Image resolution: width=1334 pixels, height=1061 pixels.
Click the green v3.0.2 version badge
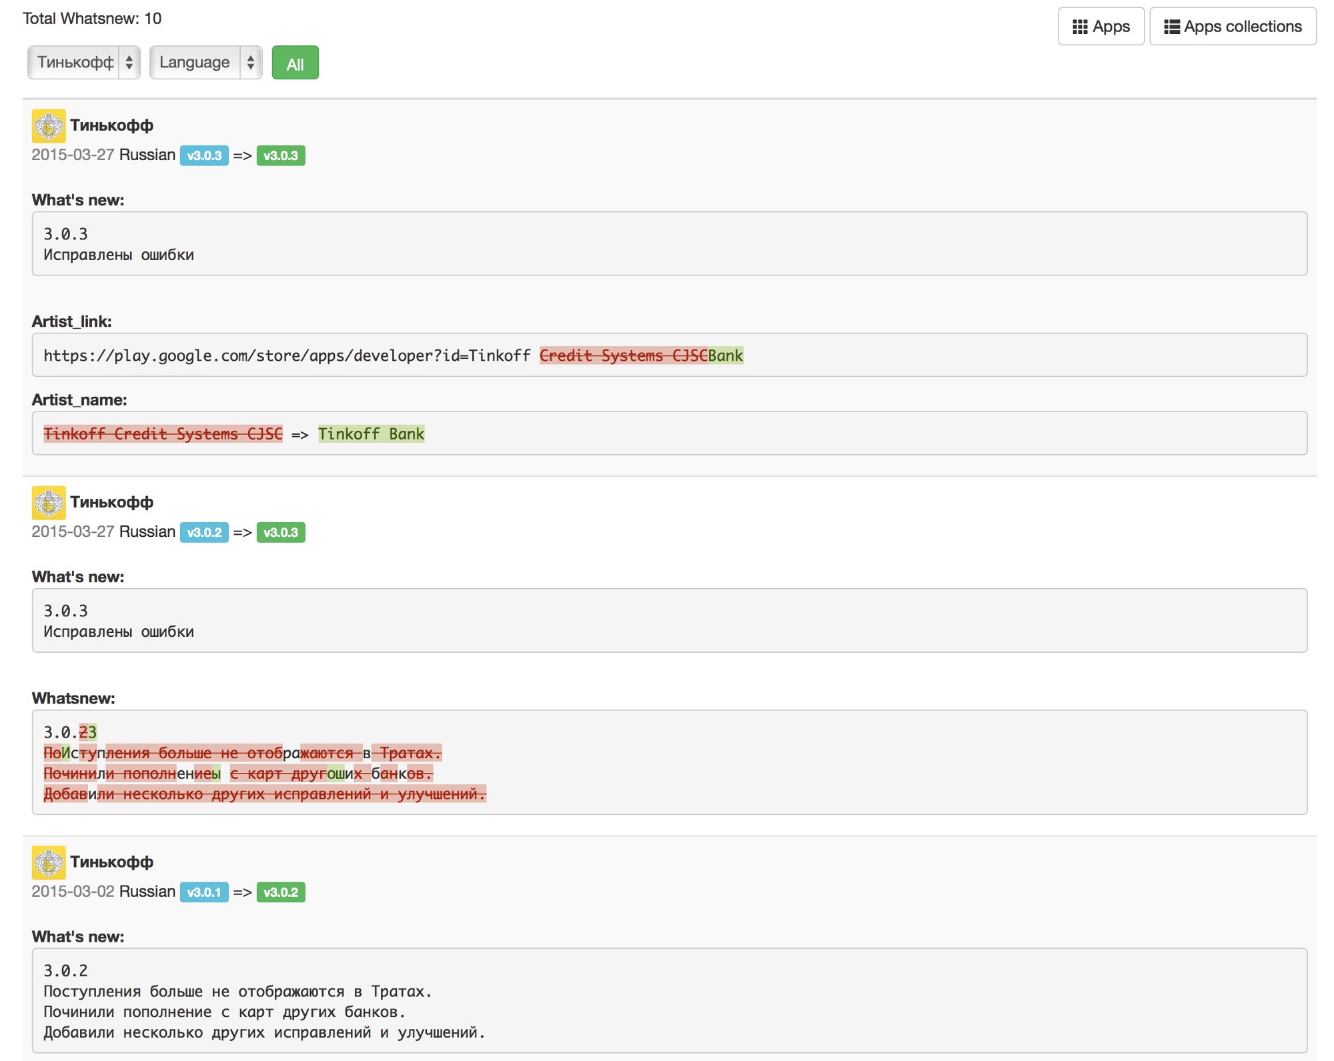[281, 892]
